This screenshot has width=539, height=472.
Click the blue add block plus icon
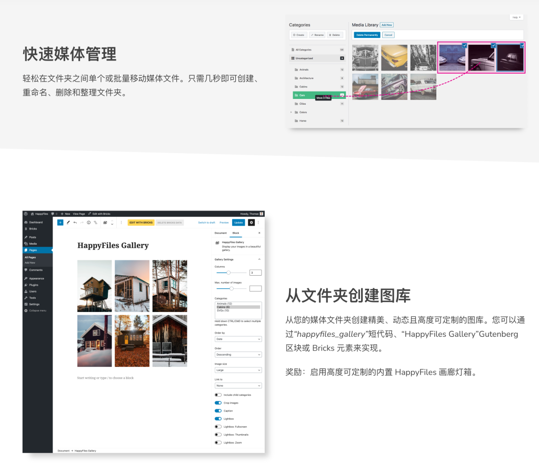[60, 223]
